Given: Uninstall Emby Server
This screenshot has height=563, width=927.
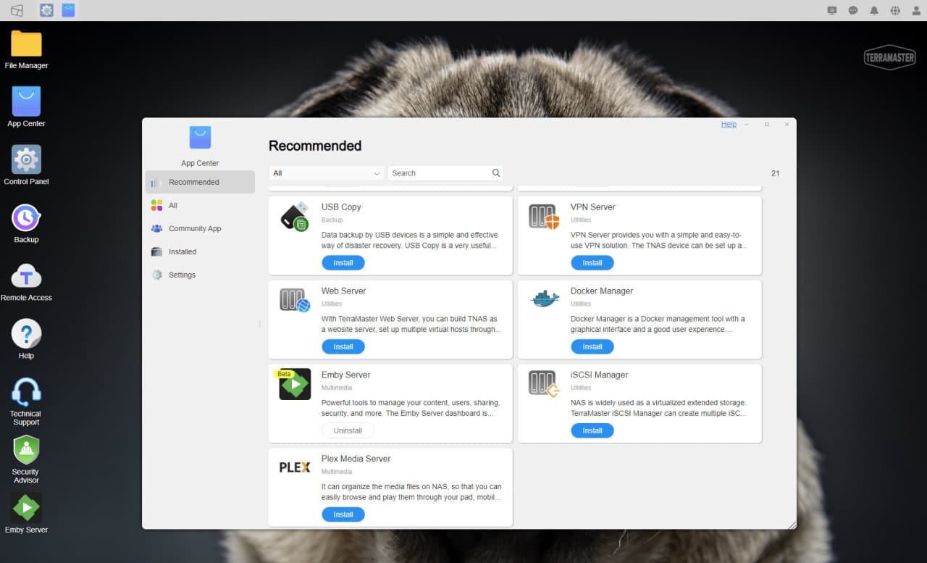Looking at the screenshot, I should pyautogui.click(x=348, y=430).
